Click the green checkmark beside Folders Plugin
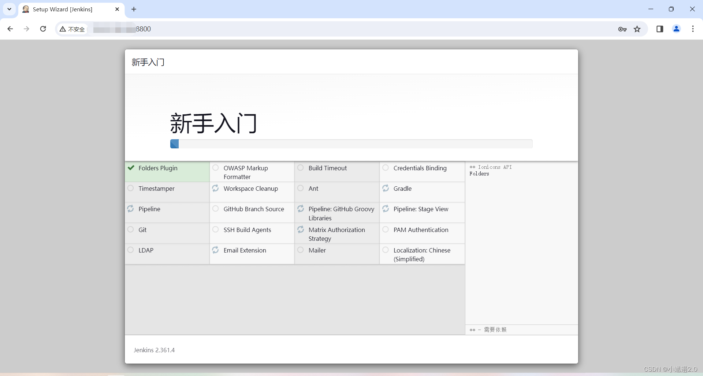This screenshot has width=703, height=376. [x=131, y=168]
